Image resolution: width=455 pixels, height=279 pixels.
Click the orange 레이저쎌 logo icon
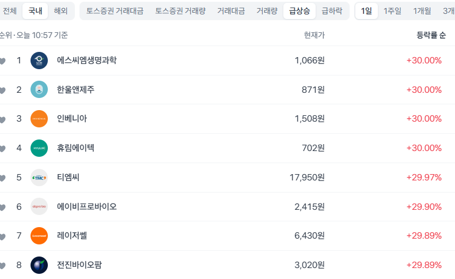(39, 236)
